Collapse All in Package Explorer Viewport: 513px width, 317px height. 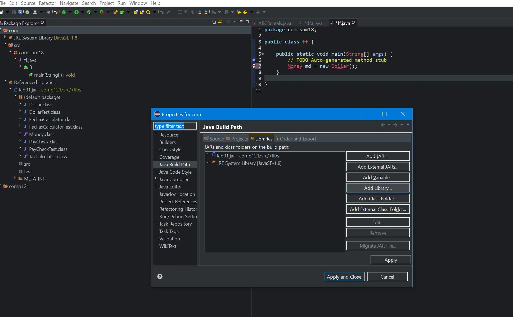[214, 22]
